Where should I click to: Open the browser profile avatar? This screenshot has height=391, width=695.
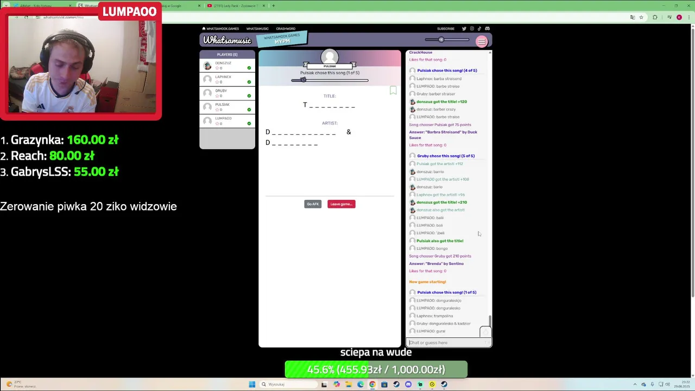coord(679,17)
